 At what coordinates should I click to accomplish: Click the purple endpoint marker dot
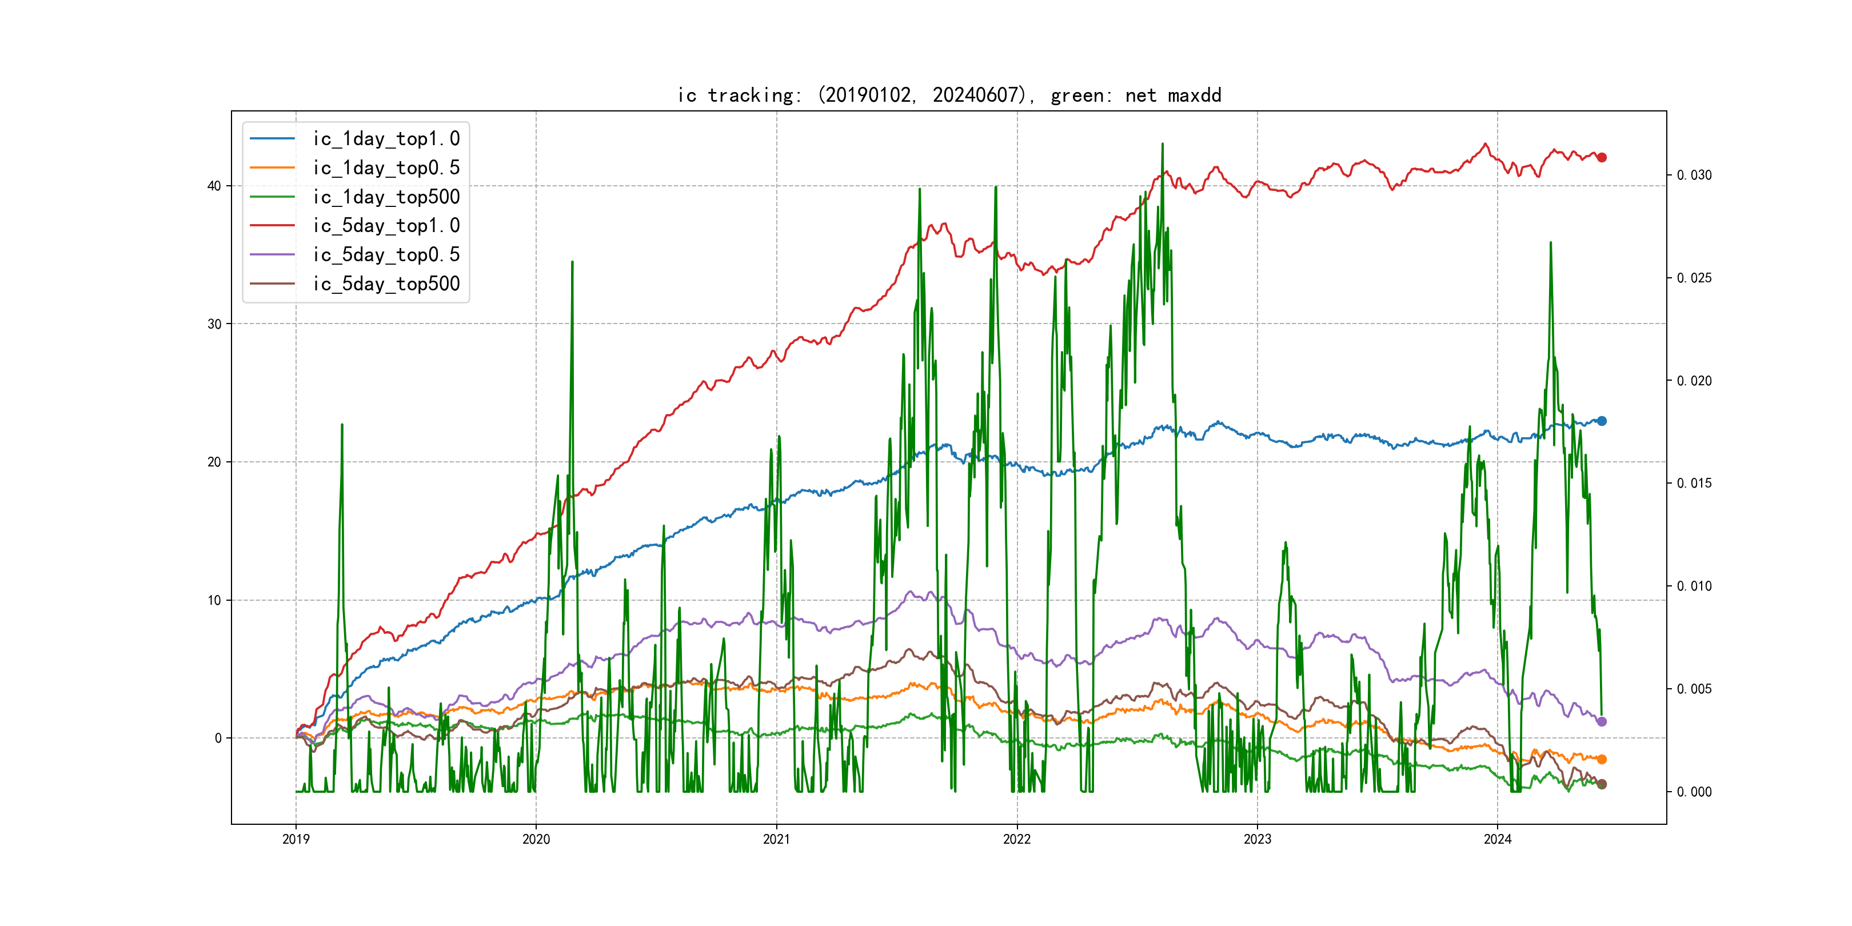pyautogui.click(x=1602, y=722)
